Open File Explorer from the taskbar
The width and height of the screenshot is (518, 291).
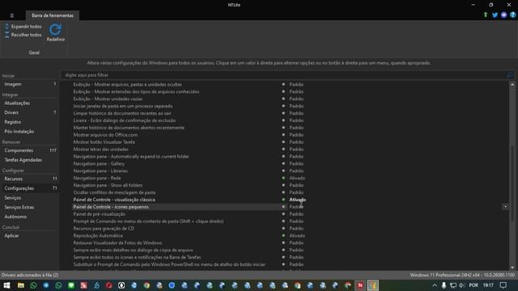(21, 285)
